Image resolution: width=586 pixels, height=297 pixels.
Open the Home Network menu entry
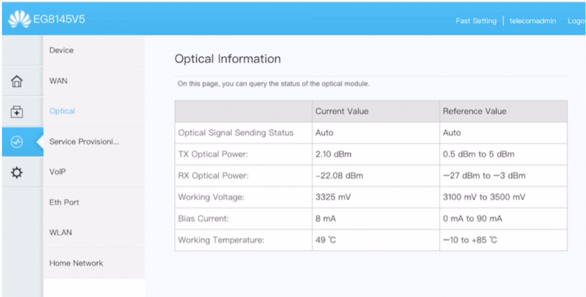tap(76, 263)
